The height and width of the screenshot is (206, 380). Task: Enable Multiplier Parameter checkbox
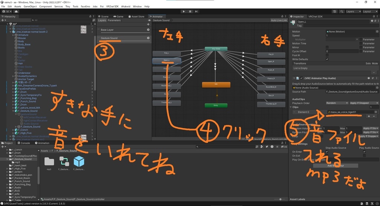tap(361, 39)
